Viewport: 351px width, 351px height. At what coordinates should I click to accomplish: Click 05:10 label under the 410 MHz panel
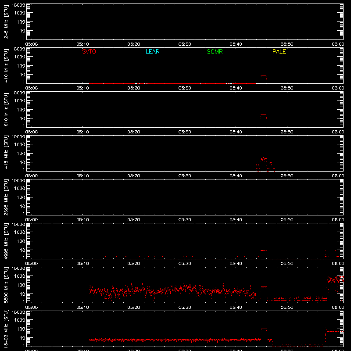pos(82,88)
